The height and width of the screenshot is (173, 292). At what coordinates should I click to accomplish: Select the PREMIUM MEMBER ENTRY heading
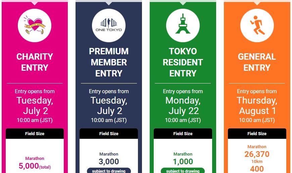(x=109, y=62)
